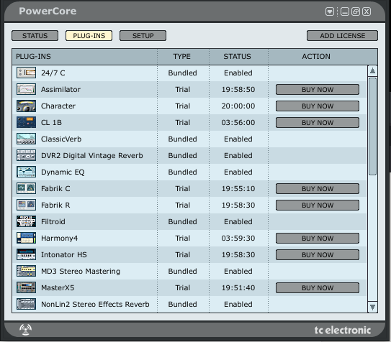Click the 19:55:10 trial time for Fabrik C

pos(238,188)
